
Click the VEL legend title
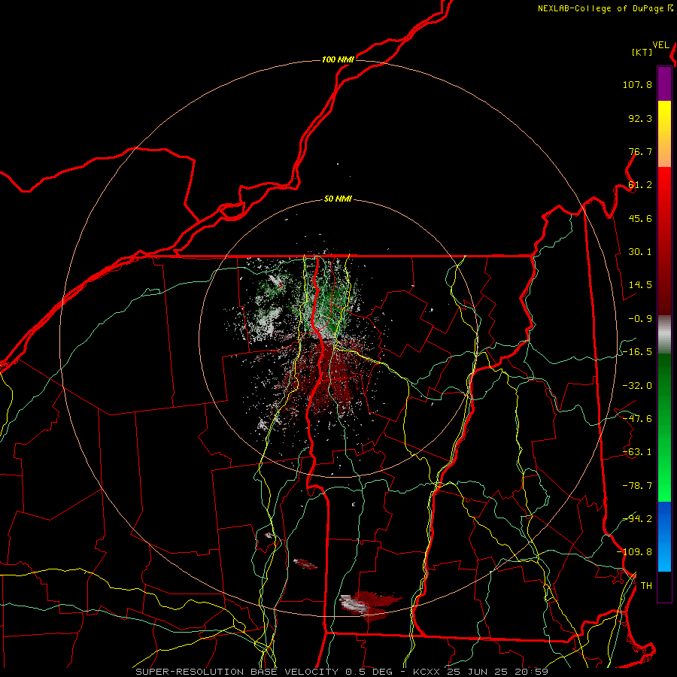point(660,45)
